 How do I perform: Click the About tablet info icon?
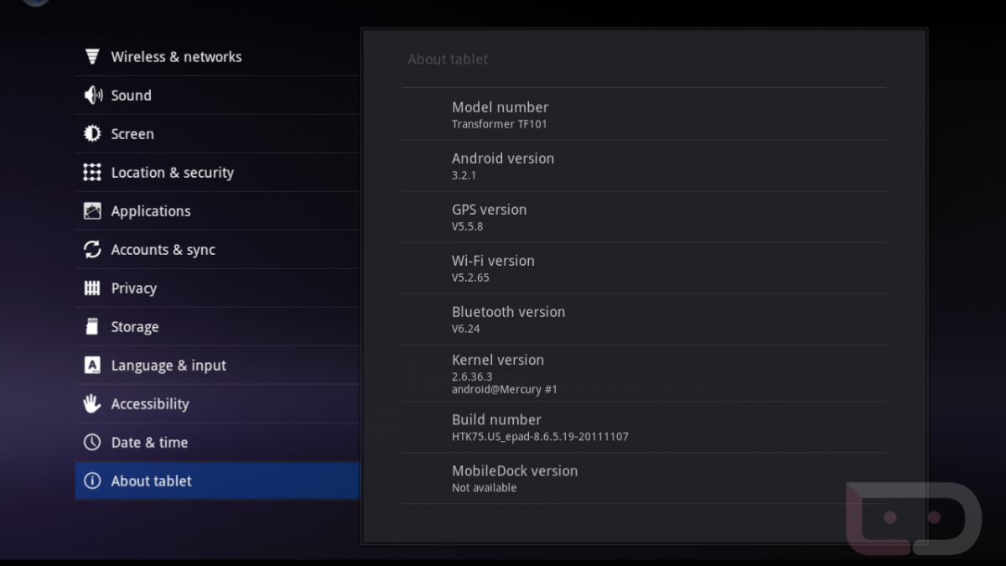point(92,481)
